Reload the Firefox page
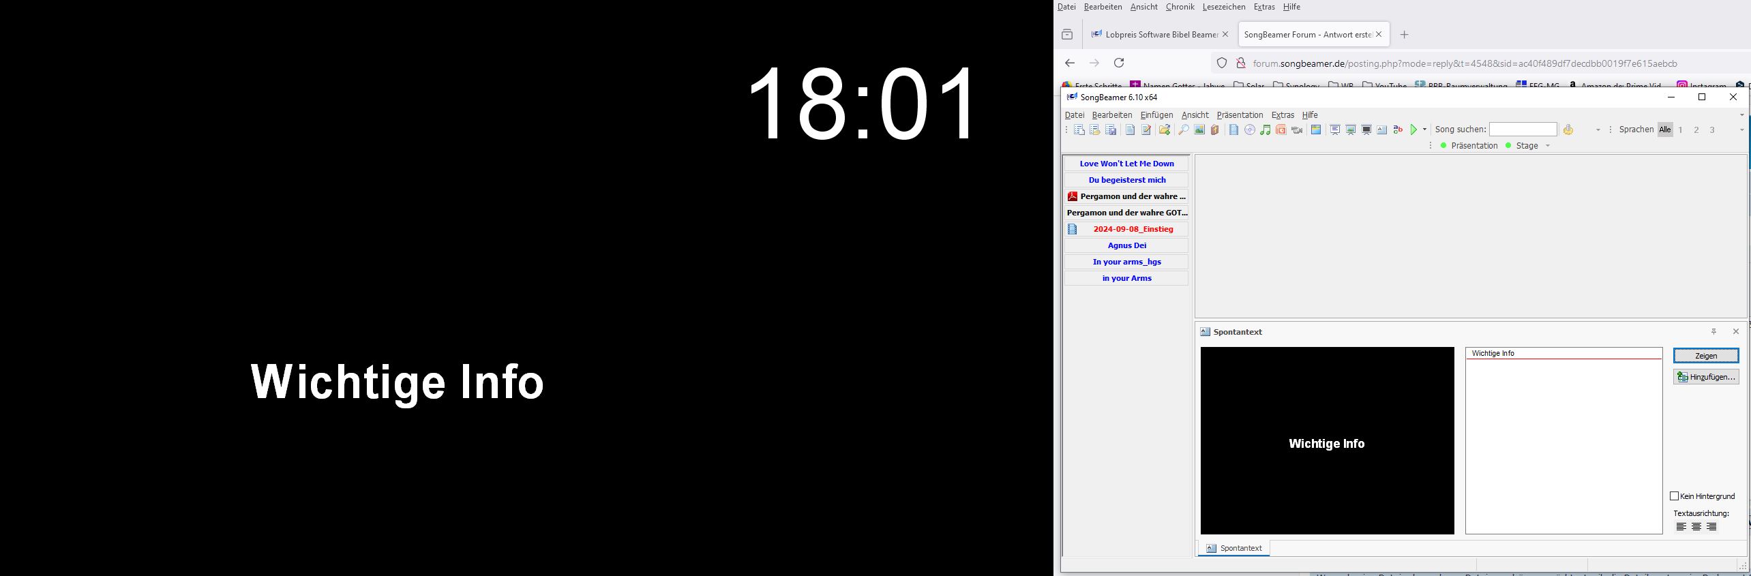1751x576 pixels. [1119, 63]
